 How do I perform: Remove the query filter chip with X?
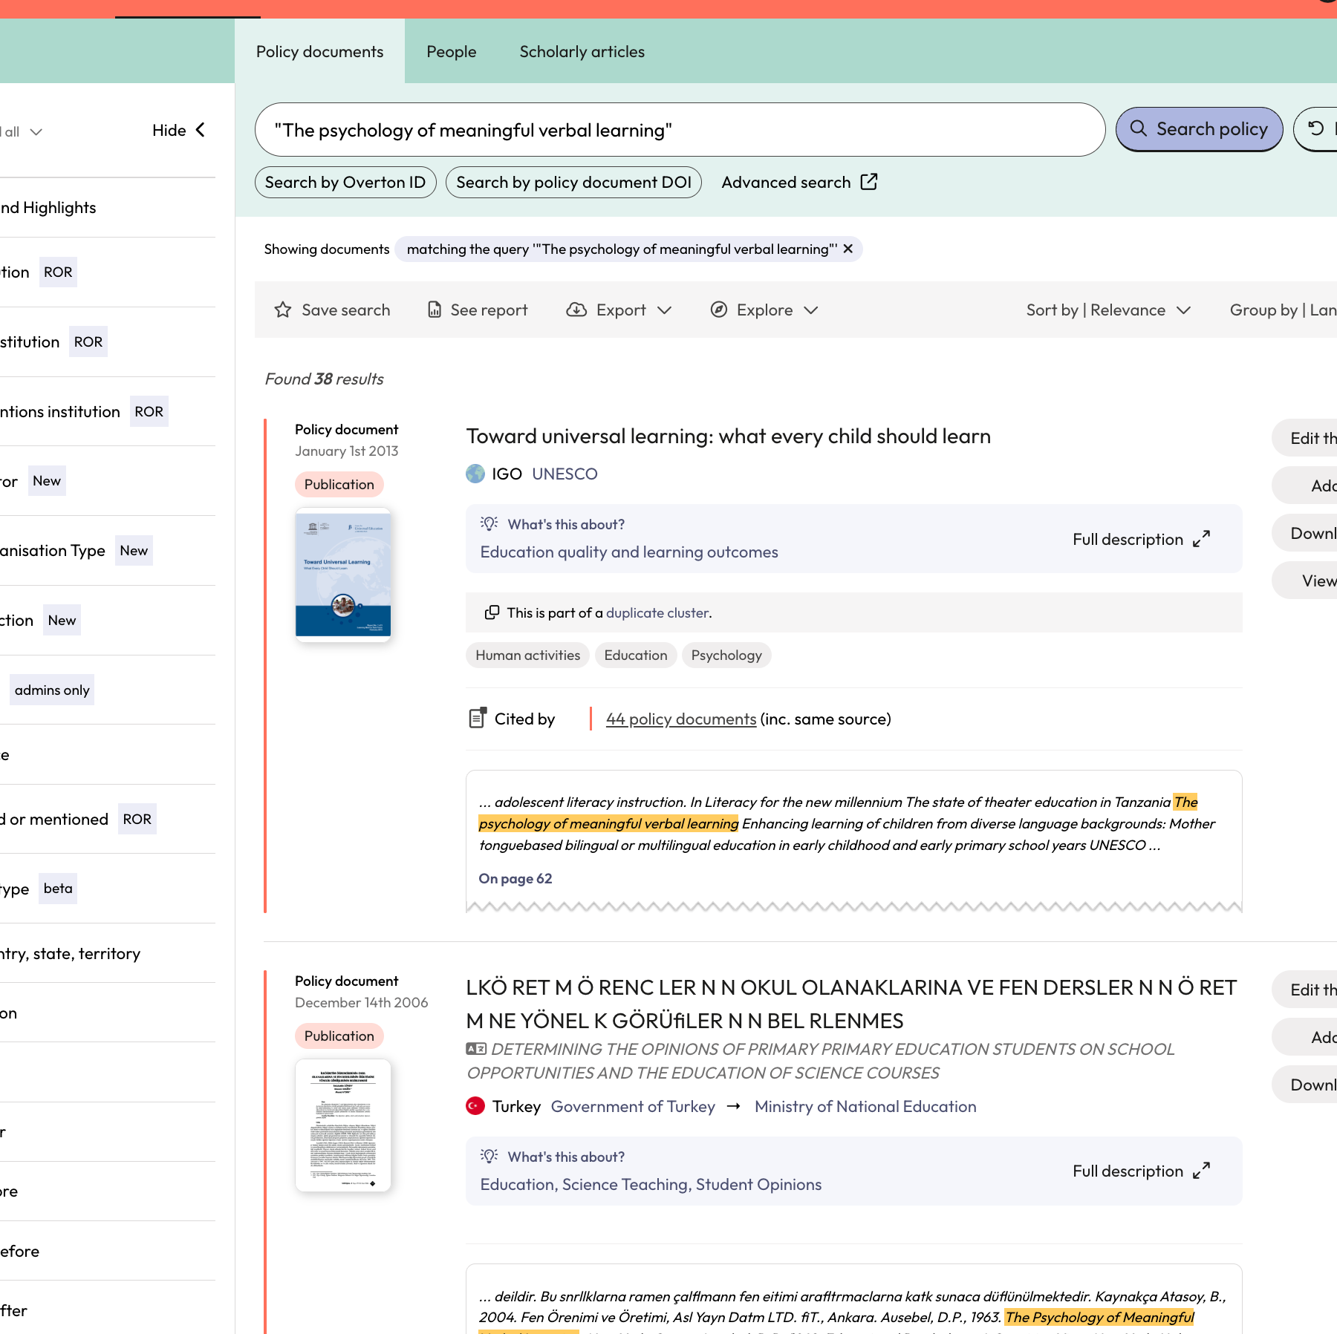[848, 249]
